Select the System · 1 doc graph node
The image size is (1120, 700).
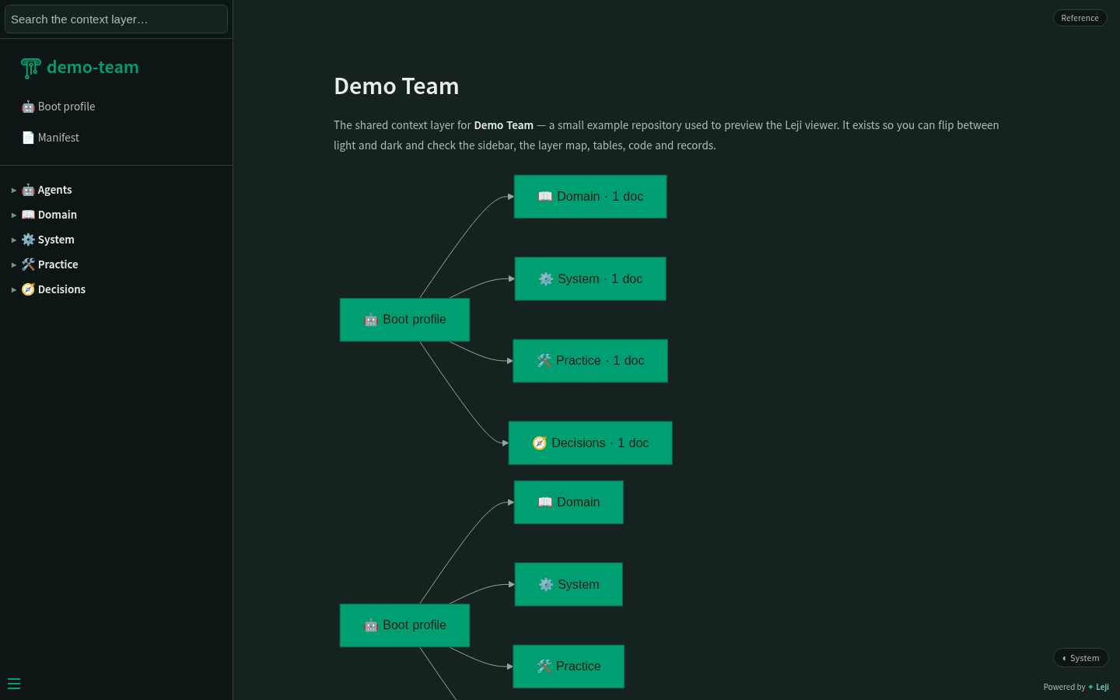pos(590,278)
